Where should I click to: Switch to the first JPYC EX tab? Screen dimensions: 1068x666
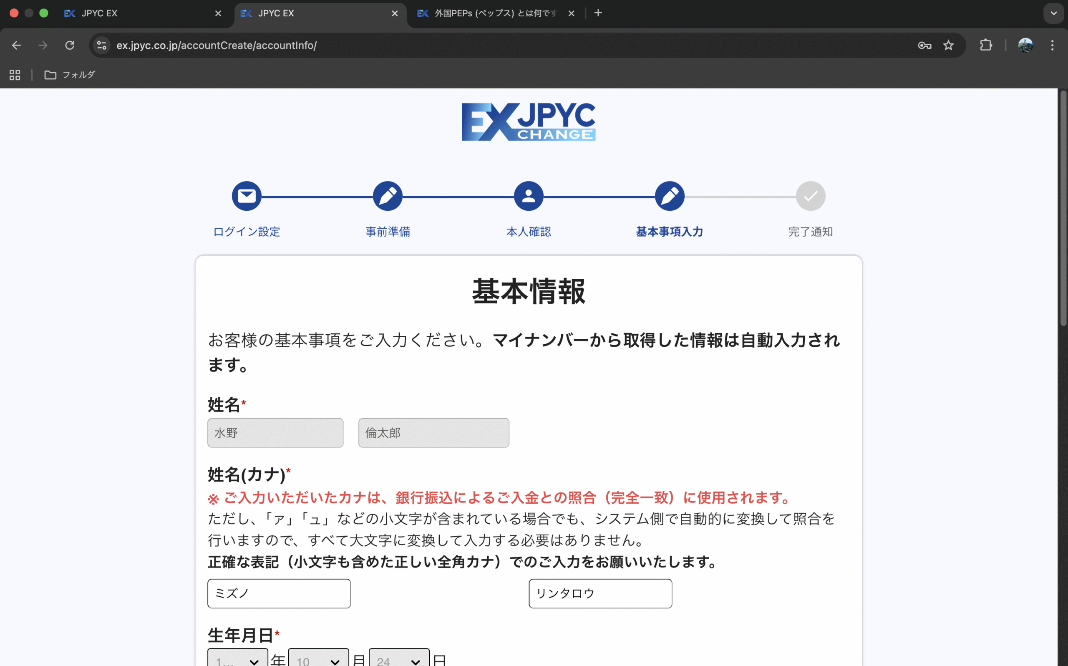coord(141,13)
